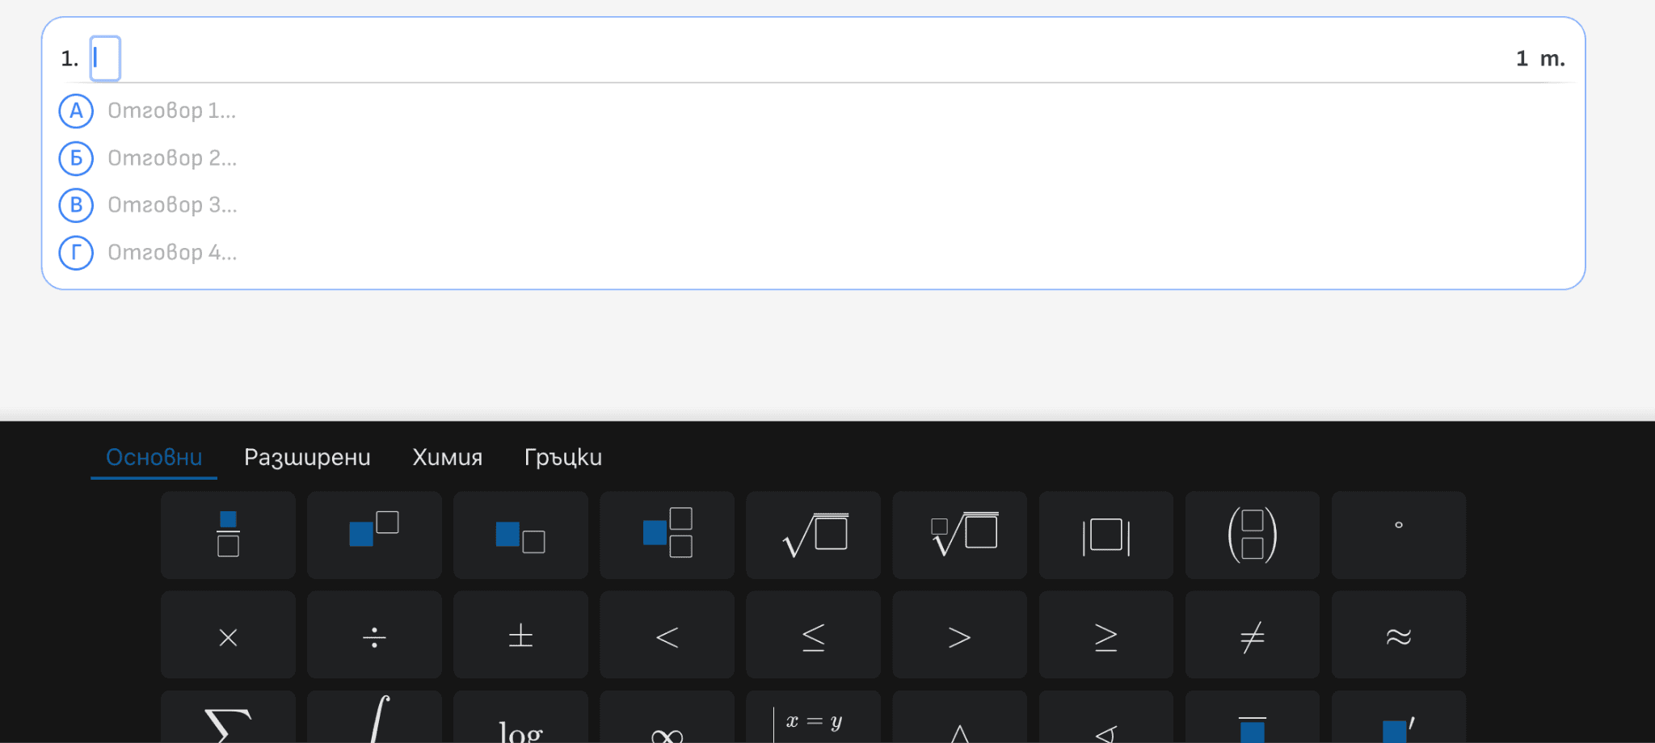The width and height of the screenshot is (1655, 743).
Task: Insert the division sign
Action: (x=374, y=635)
